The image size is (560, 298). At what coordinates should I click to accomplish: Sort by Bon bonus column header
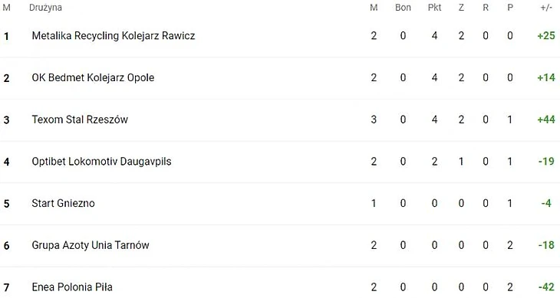pos(403,8)
